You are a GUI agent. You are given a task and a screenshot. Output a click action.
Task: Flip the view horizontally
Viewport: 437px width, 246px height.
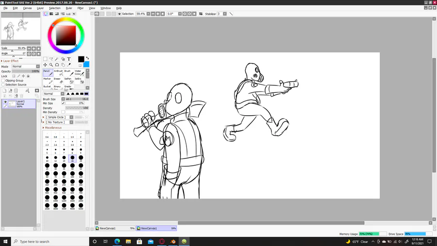[x=201, y=14]
